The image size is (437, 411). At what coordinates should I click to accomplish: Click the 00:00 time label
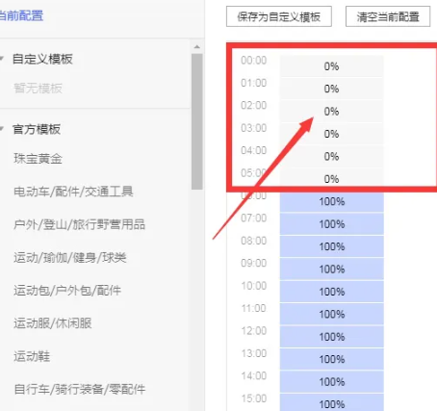coord(254,61)
